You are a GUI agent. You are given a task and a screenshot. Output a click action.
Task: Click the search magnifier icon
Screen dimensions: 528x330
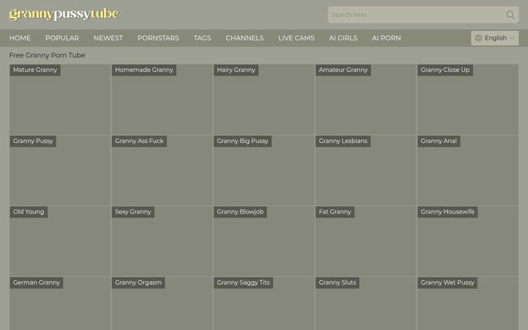(510, 15)
